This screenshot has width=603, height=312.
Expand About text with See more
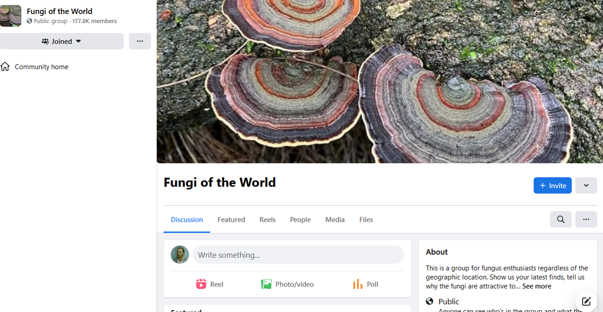click(537, 286)
